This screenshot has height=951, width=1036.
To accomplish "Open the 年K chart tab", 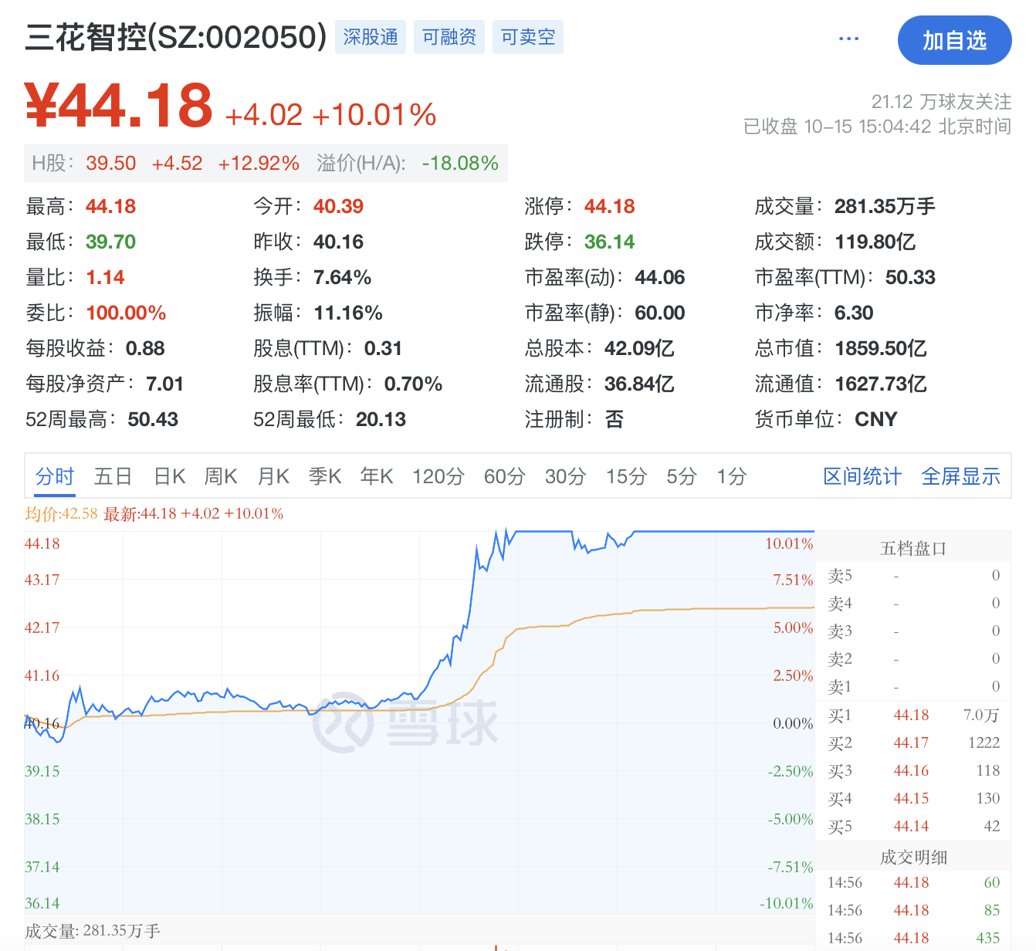I will 377,476.
